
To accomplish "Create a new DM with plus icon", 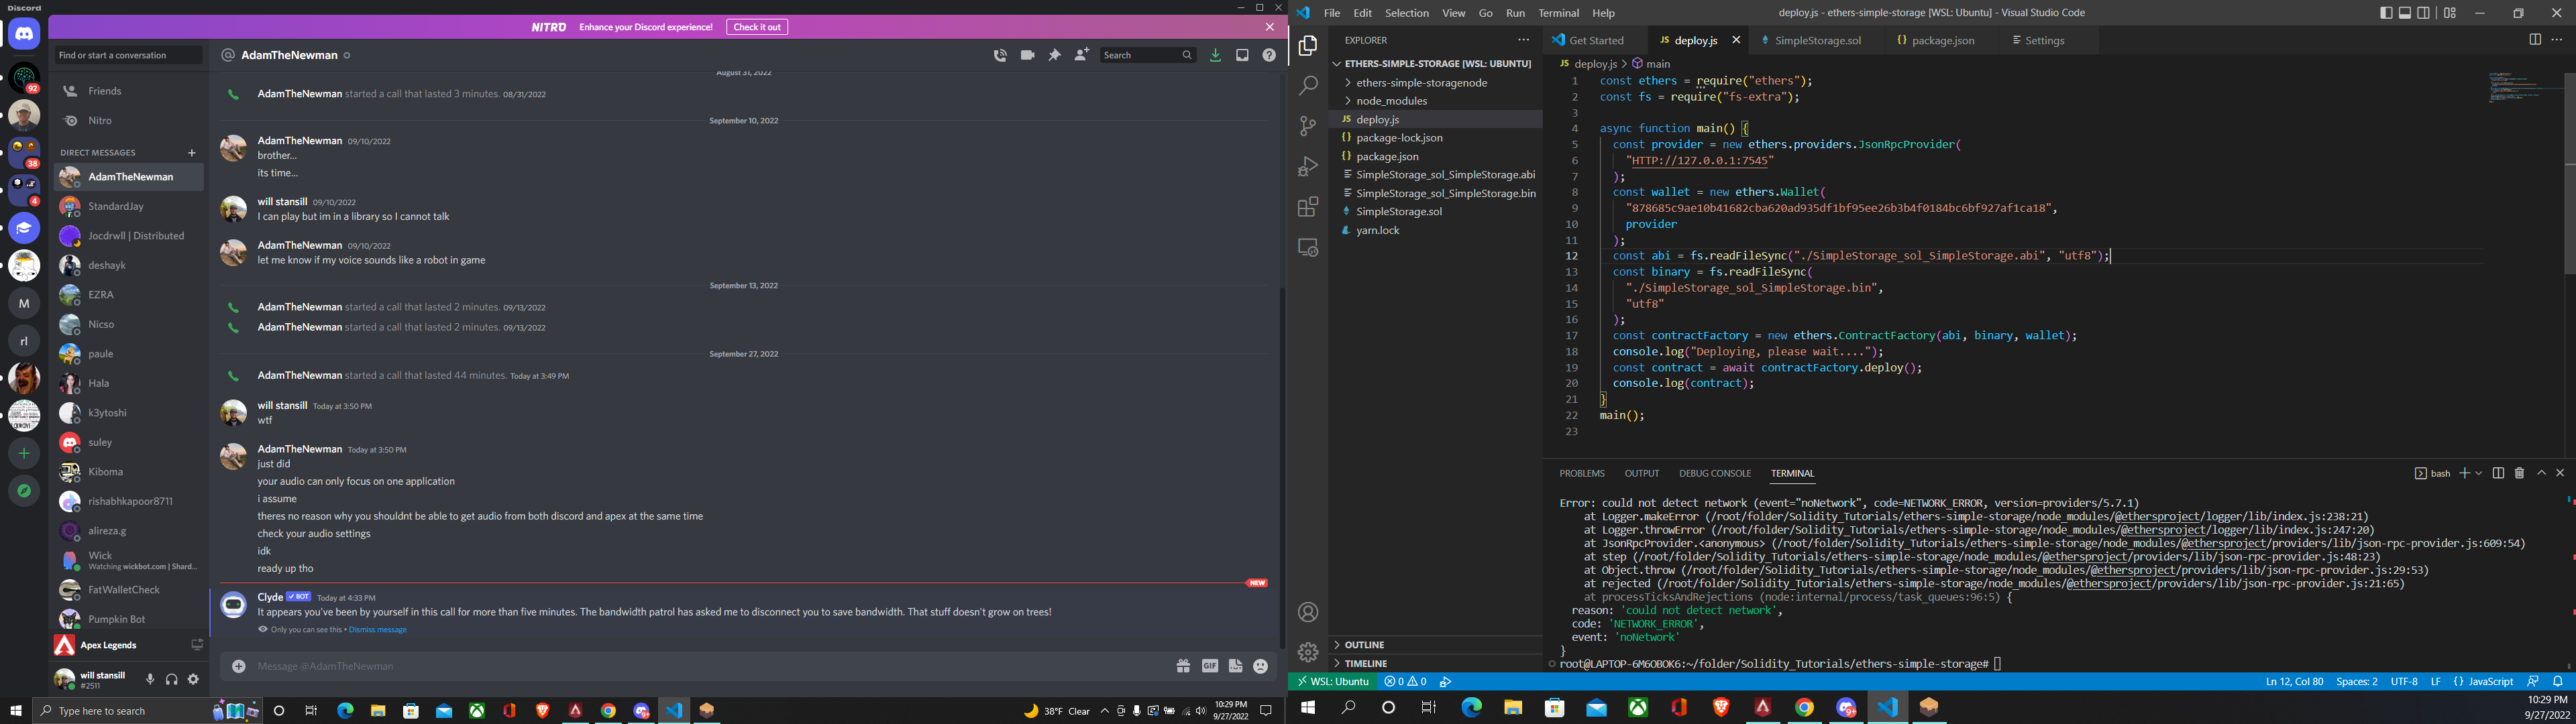I will click(191, 153).
